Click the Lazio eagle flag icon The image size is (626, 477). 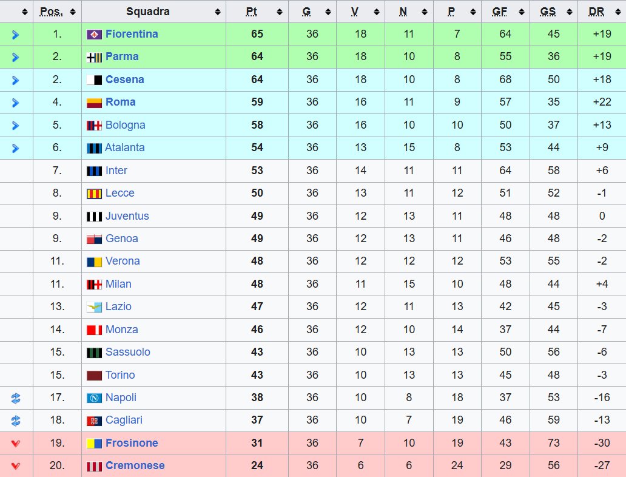tap(94, 307)
